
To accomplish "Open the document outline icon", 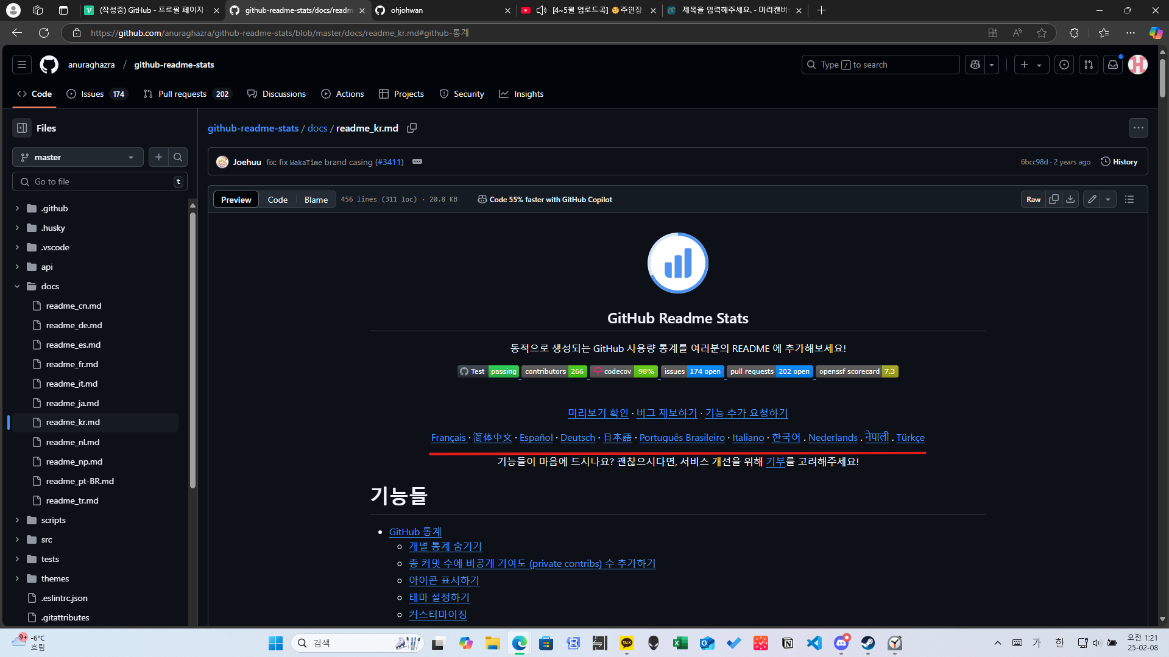I will (x=1129, y=199).
